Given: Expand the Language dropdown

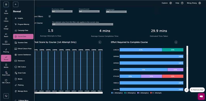Looking at the screenshot, I should pyautogui.click(x=116, y=12).
